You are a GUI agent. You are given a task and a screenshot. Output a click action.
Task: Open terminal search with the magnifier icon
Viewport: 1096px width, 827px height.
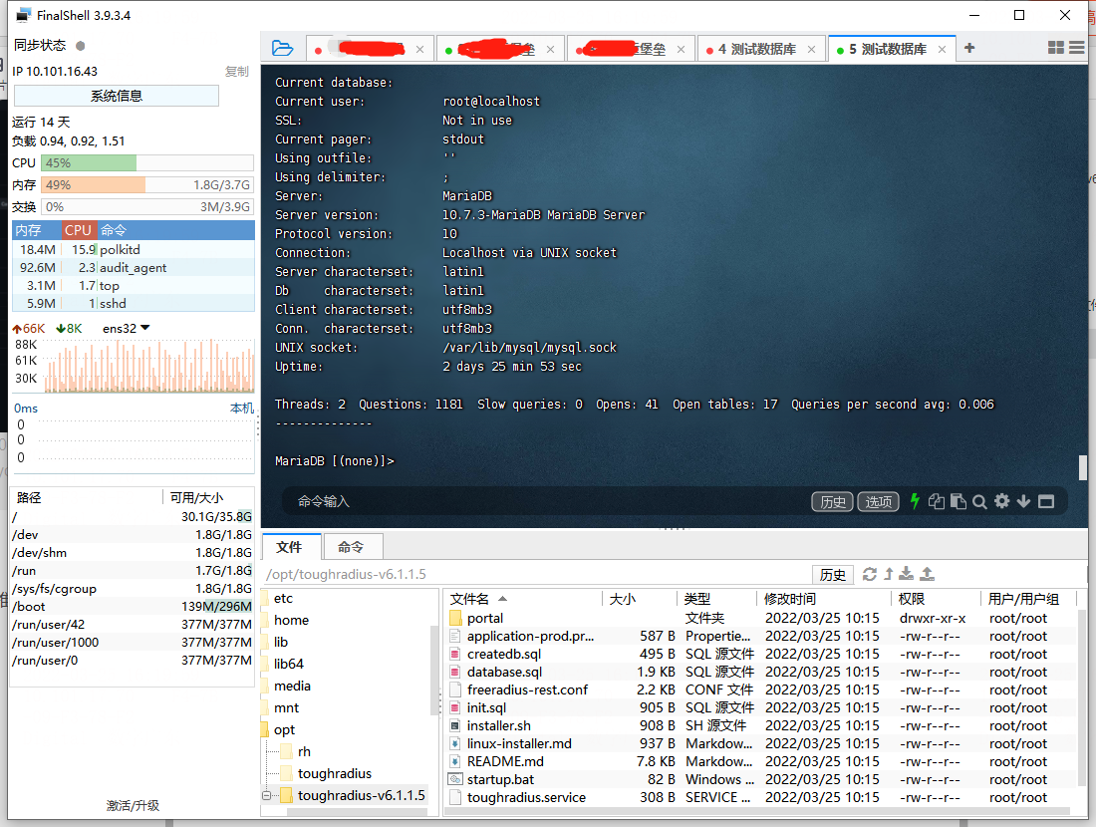click(978, 501)
